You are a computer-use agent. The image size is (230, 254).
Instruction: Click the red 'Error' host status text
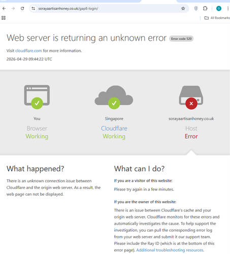point(191,136)
